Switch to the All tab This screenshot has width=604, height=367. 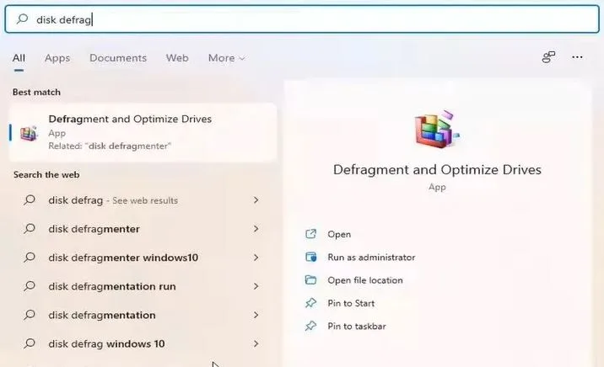(19, 58)
